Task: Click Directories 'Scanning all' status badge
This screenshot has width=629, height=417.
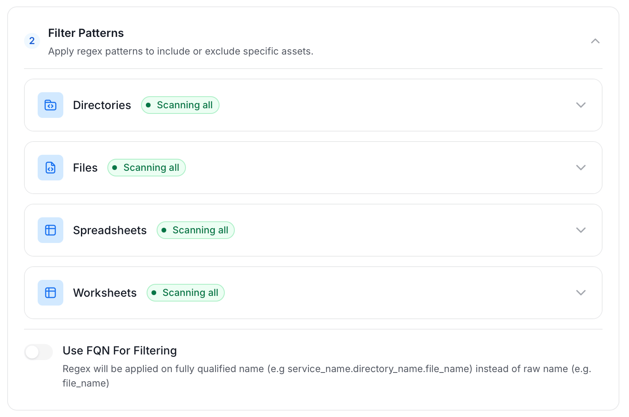Action: point(180,105)
